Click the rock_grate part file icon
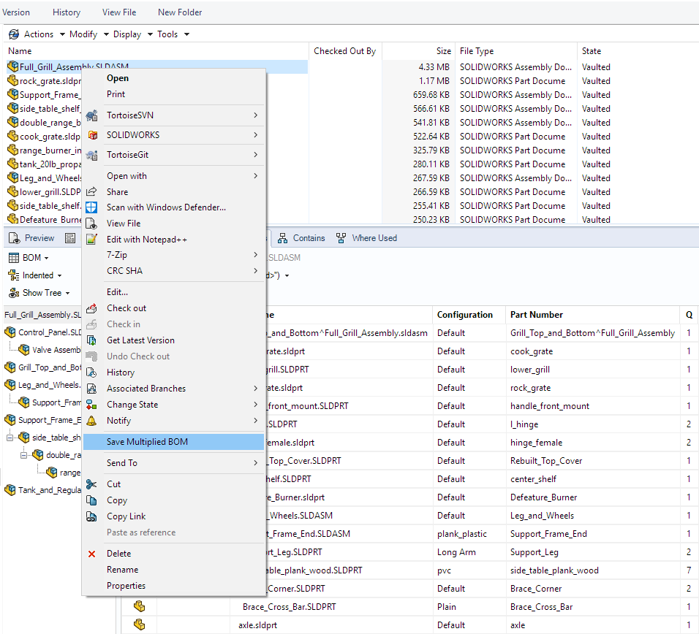This screenshot has height=634, width=699. click(x=13, y=80)
